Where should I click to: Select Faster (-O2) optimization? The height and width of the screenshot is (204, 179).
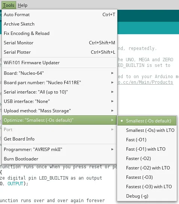(x=147, y=159)
